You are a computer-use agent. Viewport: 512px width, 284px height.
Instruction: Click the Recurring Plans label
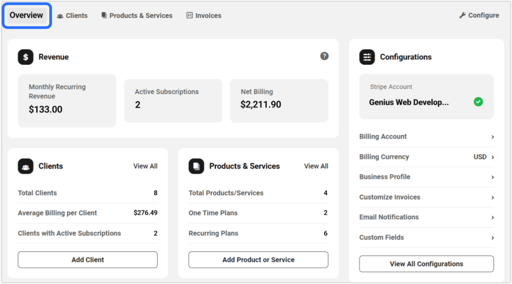(213, 233)
